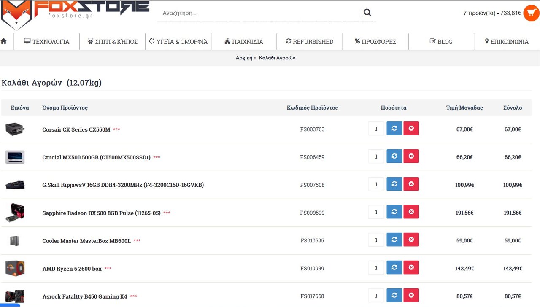
Task: Open the ΠΡΟΣΦΟΡΈΣ offers menu
Action: (375, 42)
